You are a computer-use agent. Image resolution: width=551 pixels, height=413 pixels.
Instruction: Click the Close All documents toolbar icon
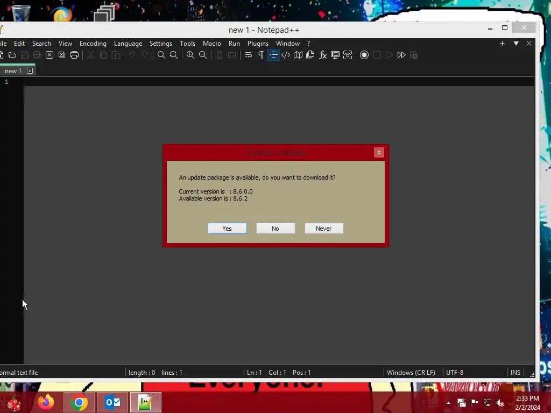tap(62, 55)
